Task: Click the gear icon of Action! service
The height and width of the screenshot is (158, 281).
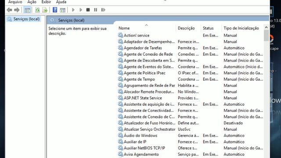Action: (x=120, y=35)
